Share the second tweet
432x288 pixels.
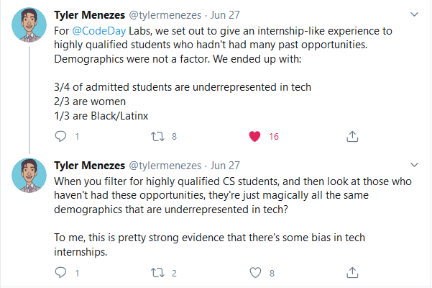point(352,273)
